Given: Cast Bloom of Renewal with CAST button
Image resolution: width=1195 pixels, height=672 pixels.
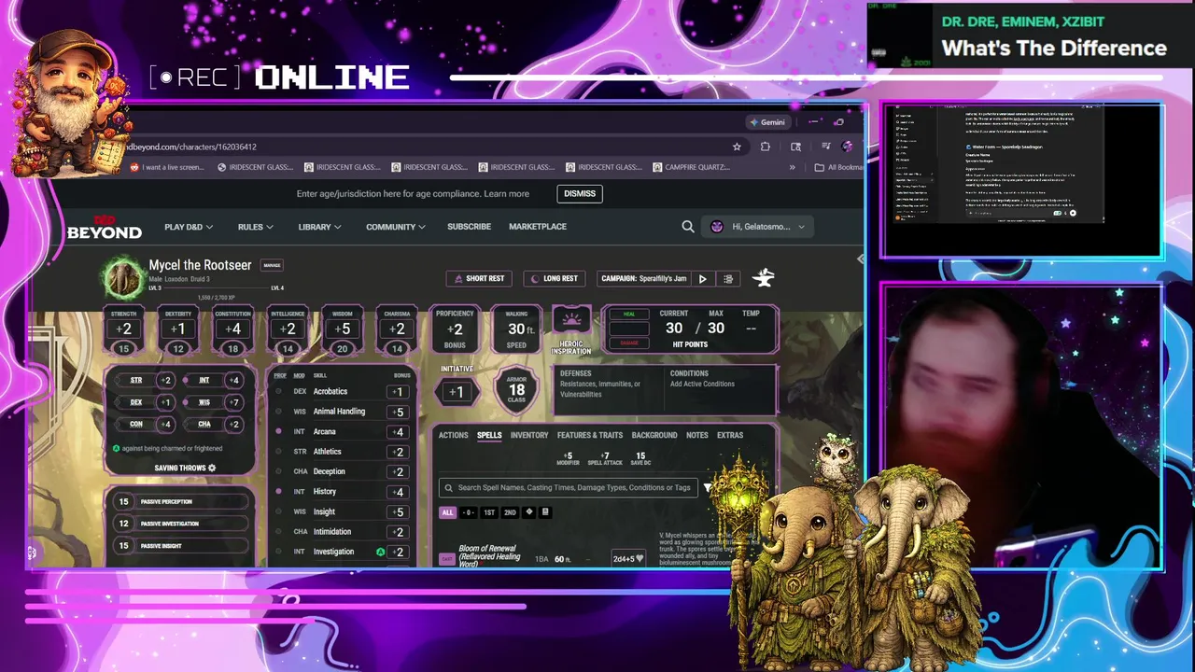Looking at the screenshot, I should (447, 558).
